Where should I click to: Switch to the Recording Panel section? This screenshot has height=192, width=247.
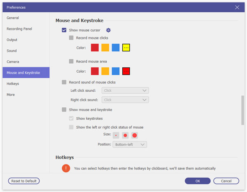point(19,29)
